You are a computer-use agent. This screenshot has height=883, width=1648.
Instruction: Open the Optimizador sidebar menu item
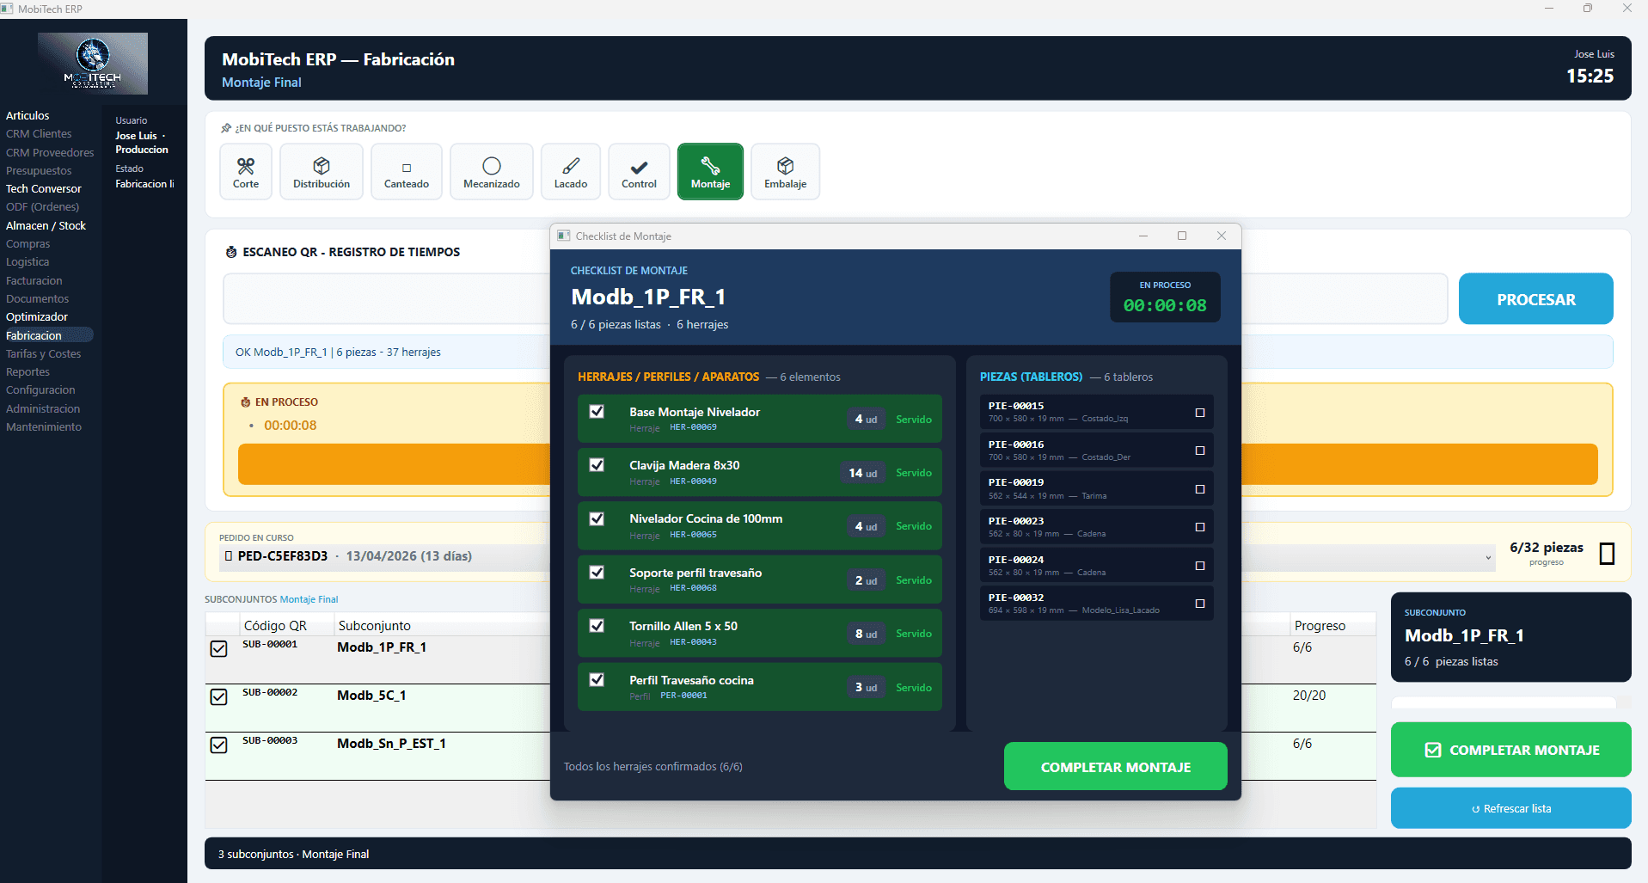pos(37,316)
